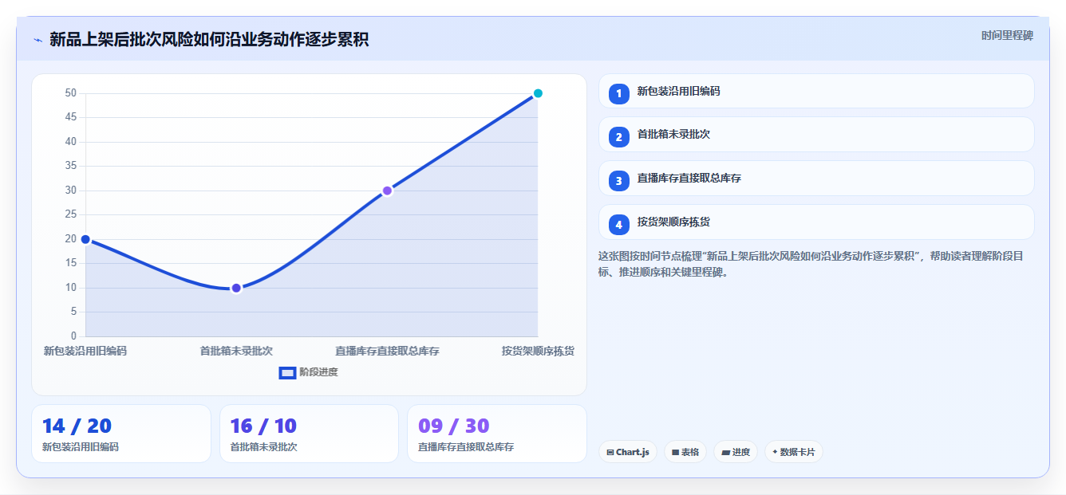Click step number 3 badge

[618, 181]
